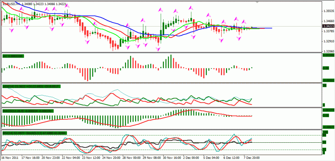The width and height of the screenshot is (335, 161).
Task: Click the 30 Nov 16:00 time label
Action: tap(171, 158)
